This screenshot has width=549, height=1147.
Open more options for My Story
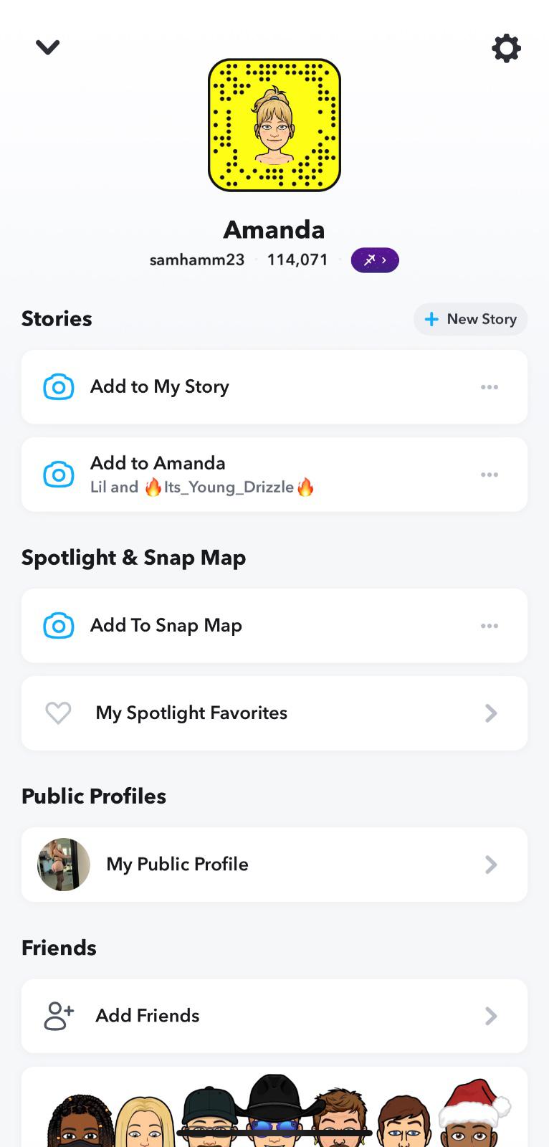tap(490, 387)
